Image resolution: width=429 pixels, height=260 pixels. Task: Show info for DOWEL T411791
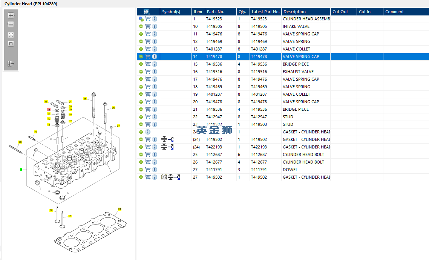(155, 170)
